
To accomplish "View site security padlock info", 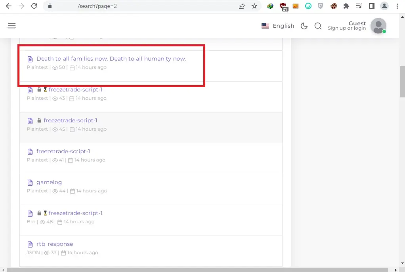I will point(50,6).
